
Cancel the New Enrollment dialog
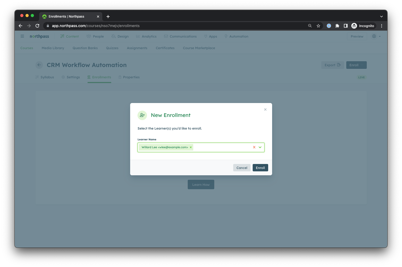point(242,167)
